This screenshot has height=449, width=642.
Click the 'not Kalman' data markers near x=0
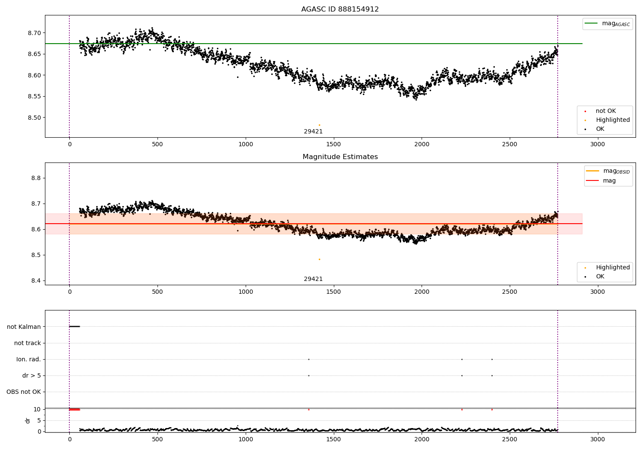pos(74,327)
